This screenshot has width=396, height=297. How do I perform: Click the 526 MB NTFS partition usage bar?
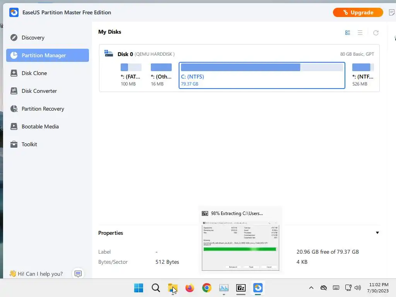363,67
